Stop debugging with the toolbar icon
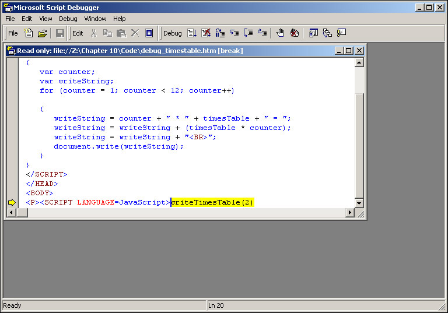The width and height of the screenshot is (448, 313). point(206,33)
